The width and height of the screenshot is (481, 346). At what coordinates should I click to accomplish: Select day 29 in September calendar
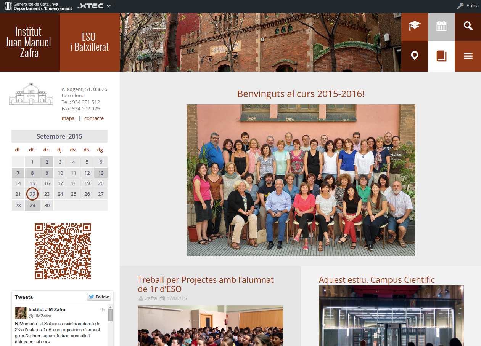tap(32, 205)
